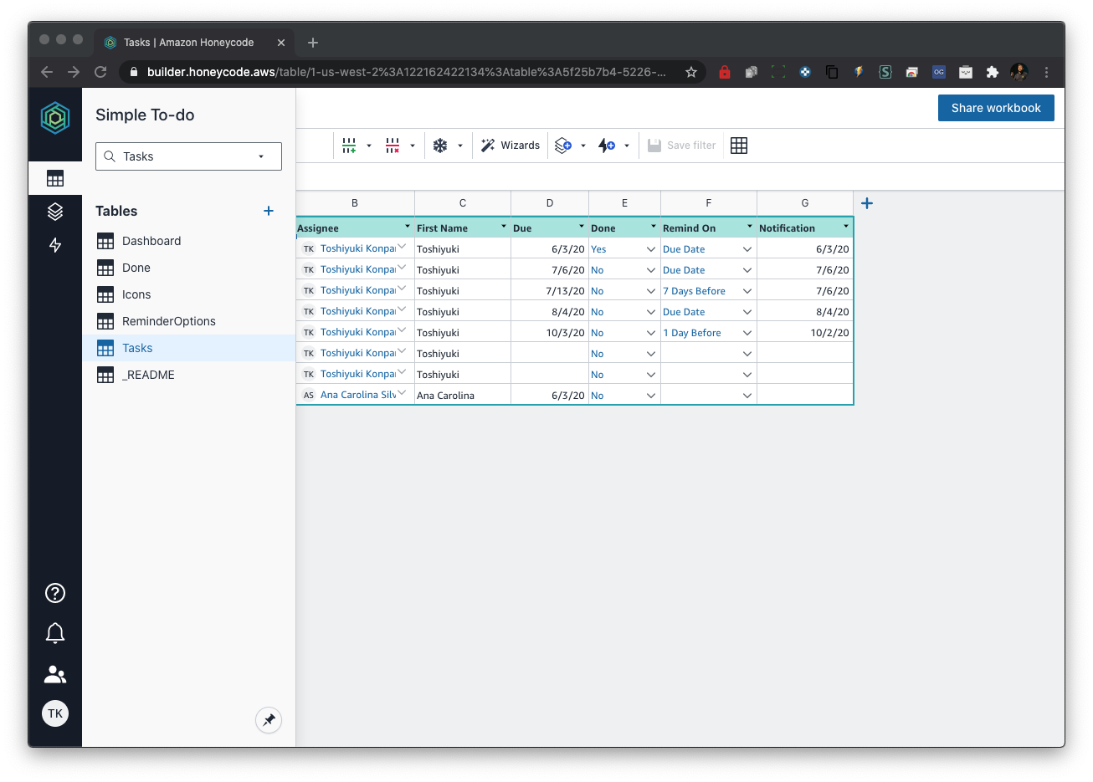Add a new column with plus icon

point(867,203)
